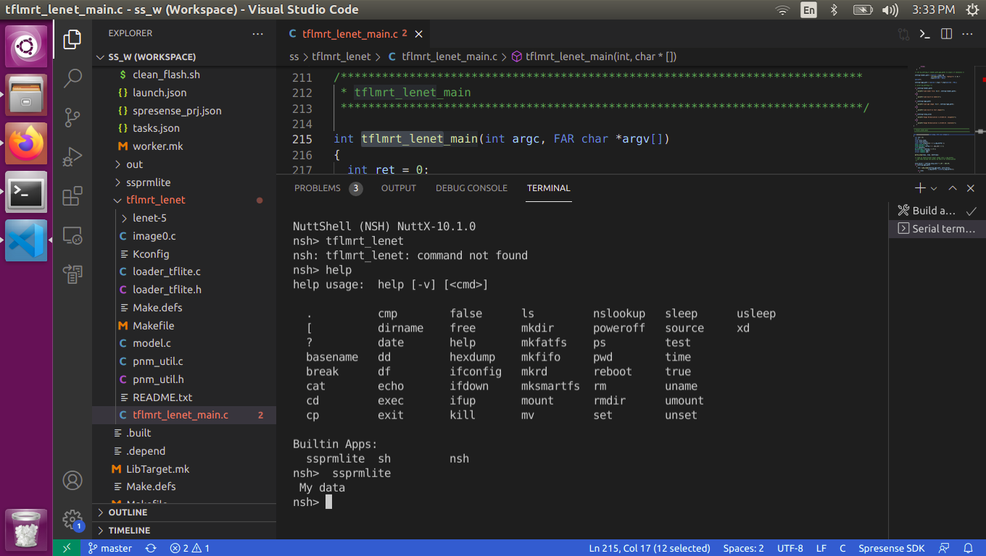The width and height of the screenshot is (986, 556).
Task: Expand the out folder
Action: (x=184, y=164)
